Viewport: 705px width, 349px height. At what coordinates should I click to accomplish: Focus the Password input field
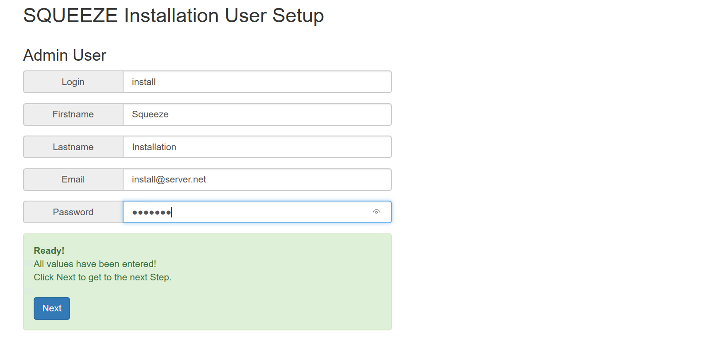[x=248, y=212]
